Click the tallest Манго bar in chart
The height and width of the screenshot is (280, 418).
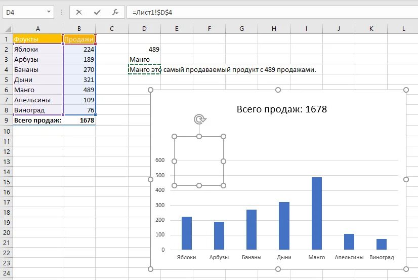click(317, 214)
